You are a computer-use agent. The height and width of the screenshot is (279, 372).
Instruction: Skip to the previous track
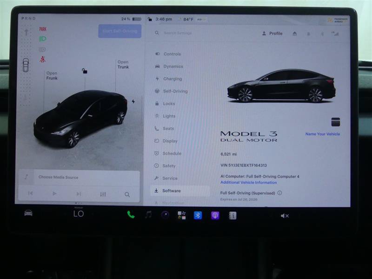click(x=30, y=193)
